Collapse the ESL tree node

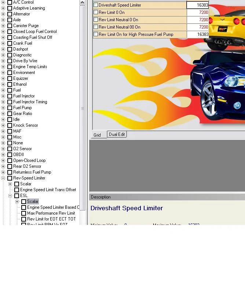[x=10, y=196]
